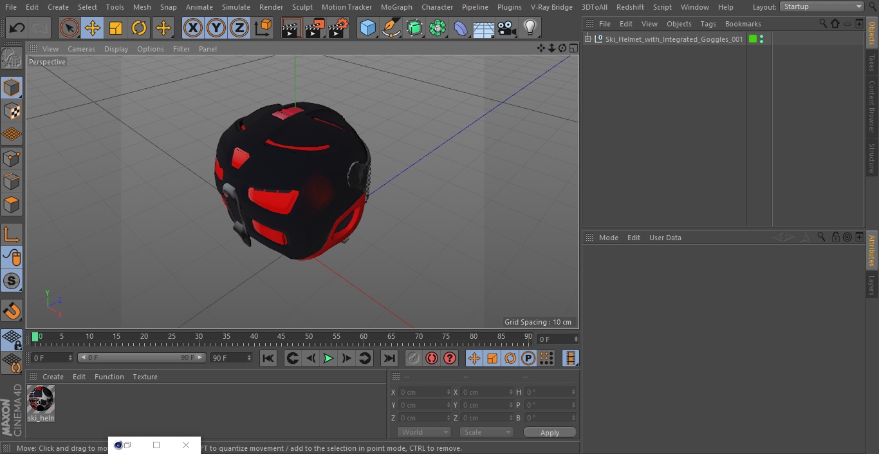Render the current view
Screen dimensions: 879x454
click(291, 28)
